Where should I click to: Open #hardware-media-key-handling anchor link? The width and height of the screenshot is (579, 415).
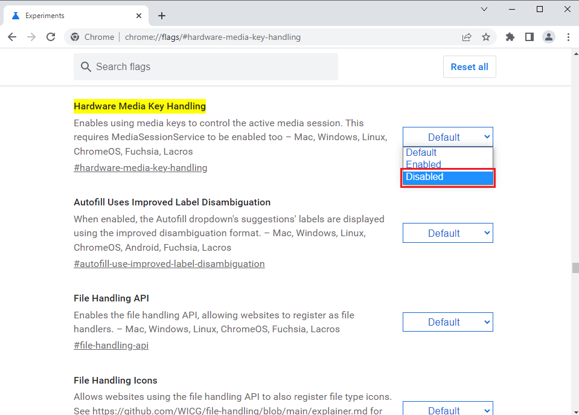pos(140,168)
